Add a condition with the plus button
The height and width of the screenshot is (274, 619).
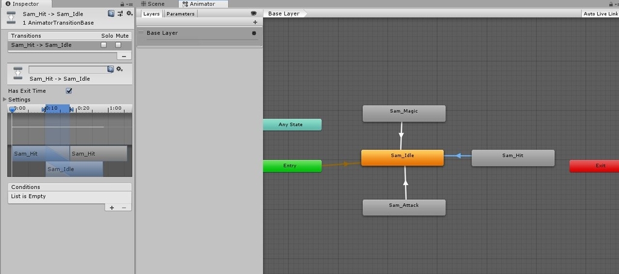click(x=112, y=208)
